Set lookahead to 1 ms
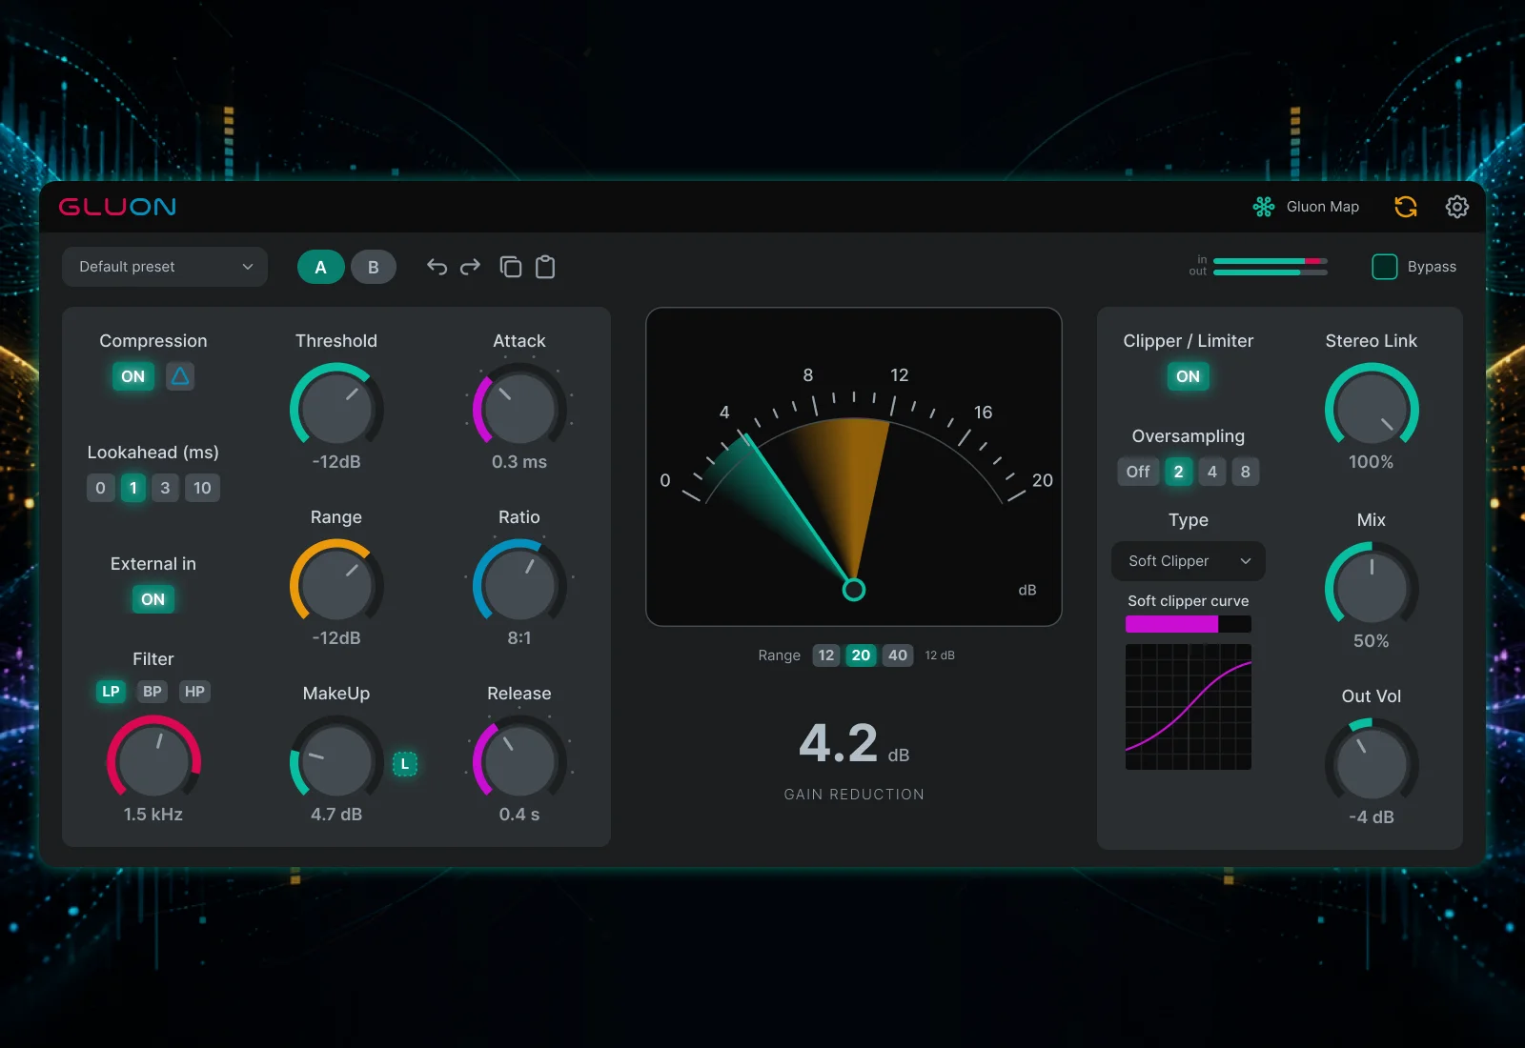1525x1048 pixels. coord(133,488)
